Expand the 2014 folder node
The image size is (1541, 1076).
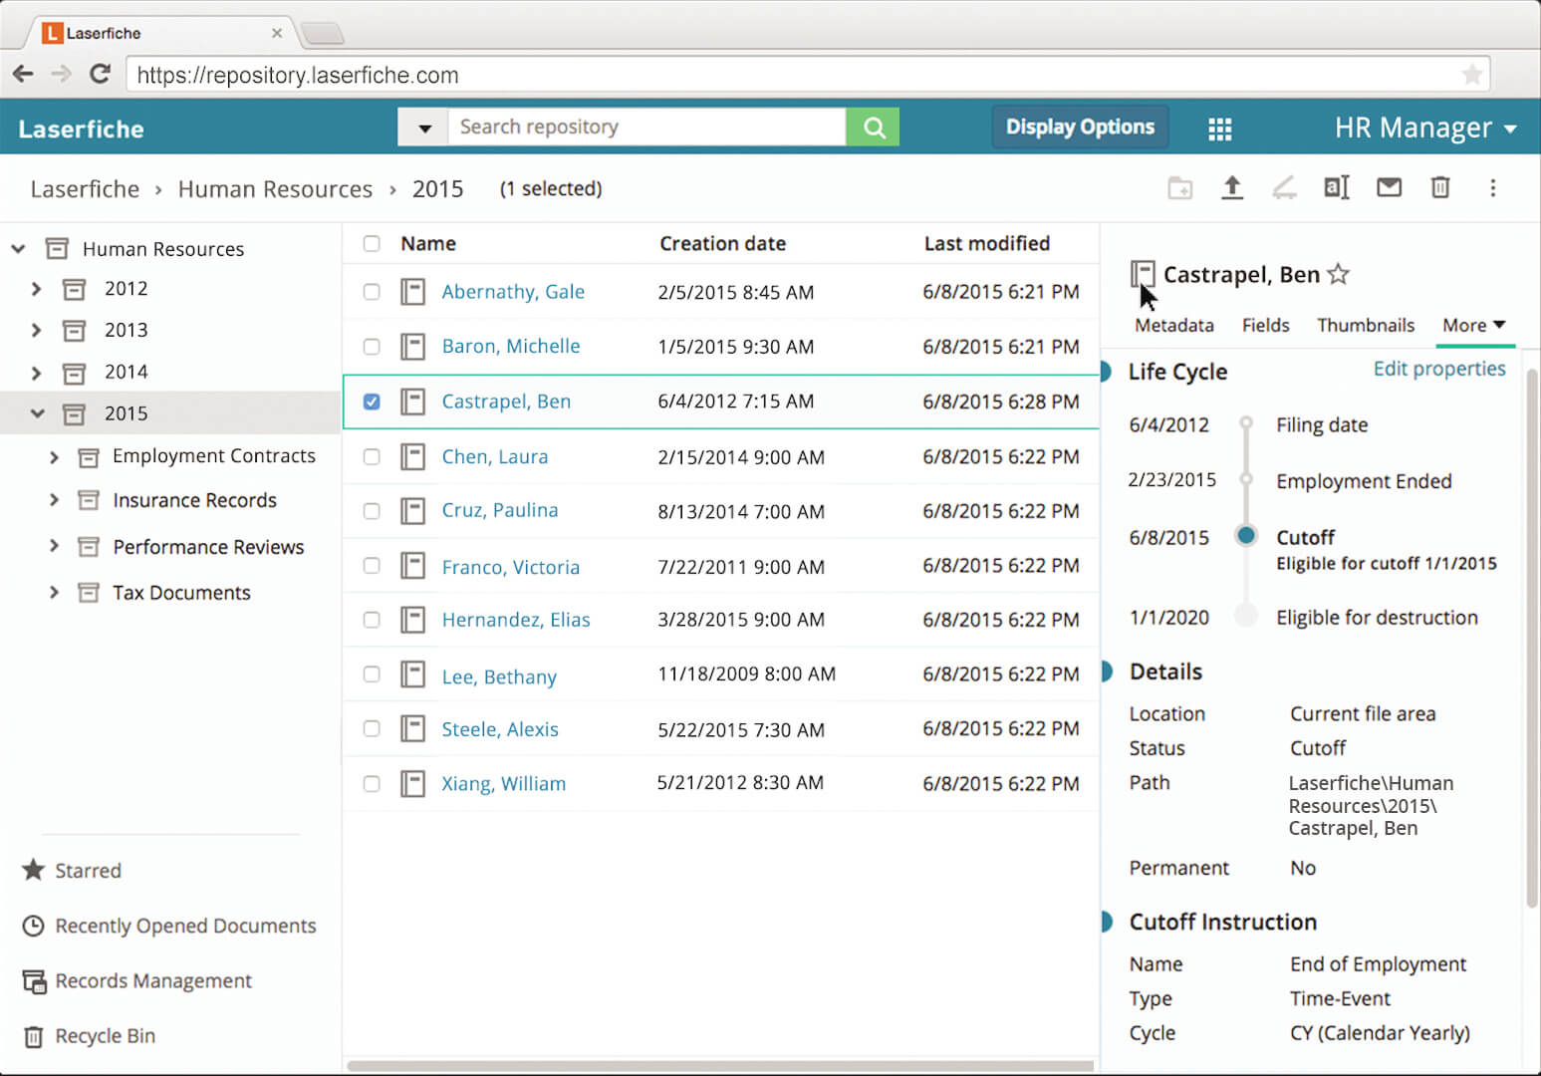click(36, 373)
